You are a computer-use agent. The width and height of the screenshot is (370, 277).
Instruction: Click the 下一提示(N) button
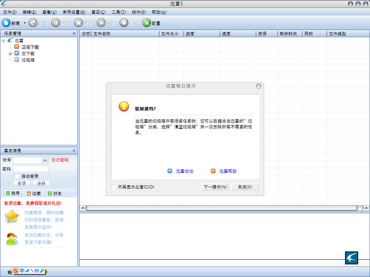pyautogui.click(x=215, y=187)
